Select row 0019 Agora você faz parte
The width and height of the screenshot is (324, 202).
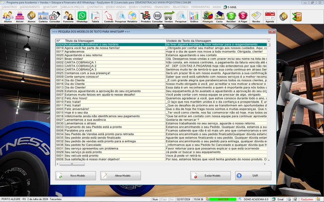161,48
